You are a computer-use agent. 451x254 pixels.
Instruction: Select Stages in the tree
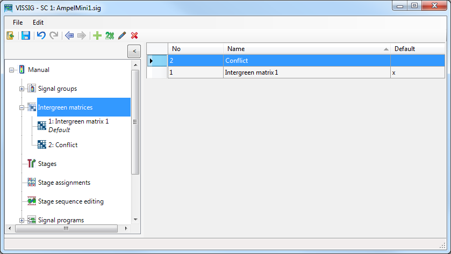(47, 164)
